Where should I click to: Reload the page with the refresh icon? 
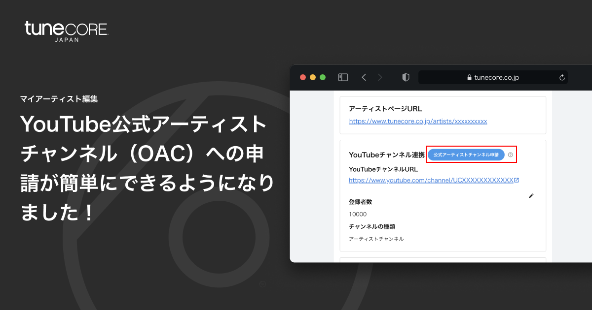(562, 77)
